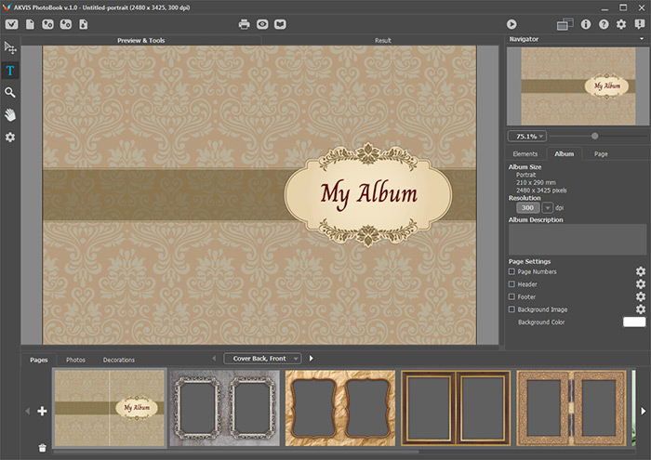
Task: Click the Navigator preview image
Action: (578, 85)
